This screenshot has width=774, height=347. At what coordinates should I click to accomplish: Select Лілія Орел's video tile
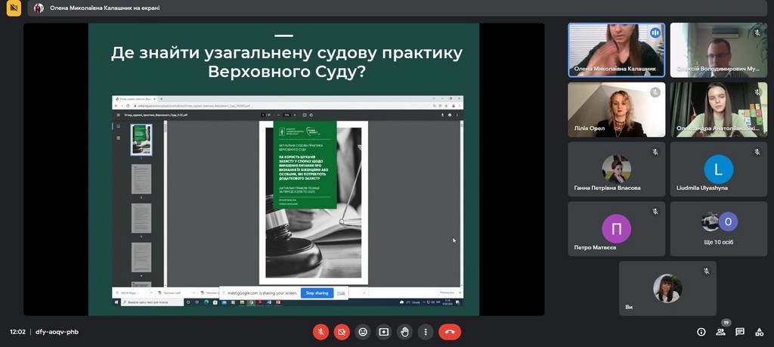click(x=616, y=110)
